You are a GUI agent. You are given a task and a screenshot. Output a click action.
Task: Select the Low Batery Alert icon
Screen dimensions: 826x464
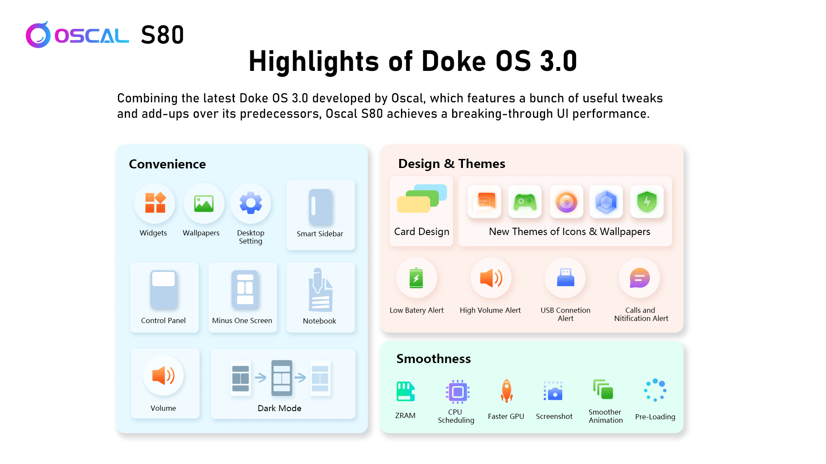pos(416,278)
